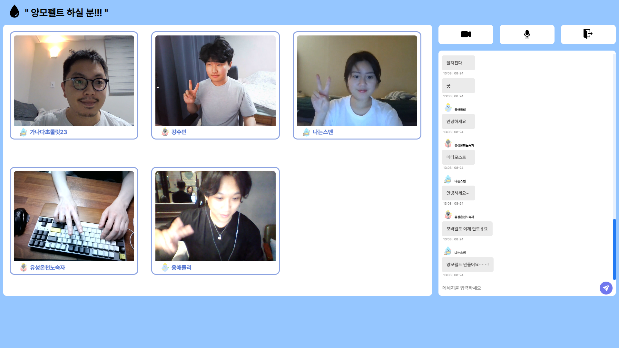
Task: Click avatar icon beside 가나다초콜릿23 name
Action: (x=23, y=132)
